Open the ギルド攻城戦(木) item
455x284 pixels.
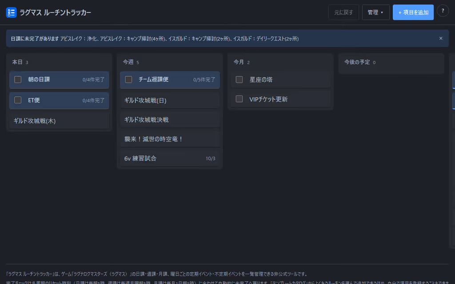point(59,121)
